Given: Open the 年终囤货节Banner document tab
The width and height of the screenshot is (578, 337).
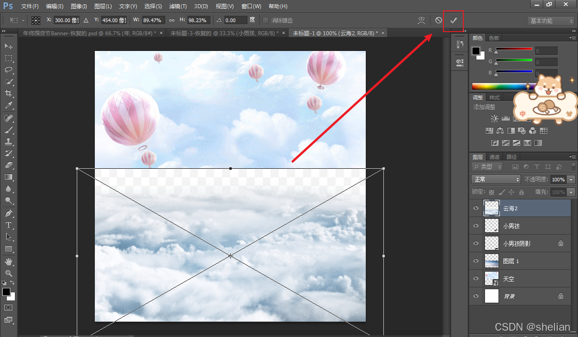Looking at the screenshot, I should point(89,33).
